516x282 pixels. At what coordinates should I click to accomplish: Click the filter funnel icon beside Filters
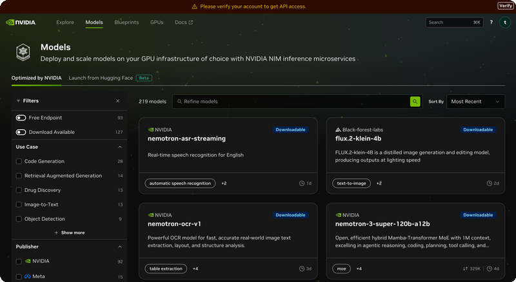click(18, 101)
